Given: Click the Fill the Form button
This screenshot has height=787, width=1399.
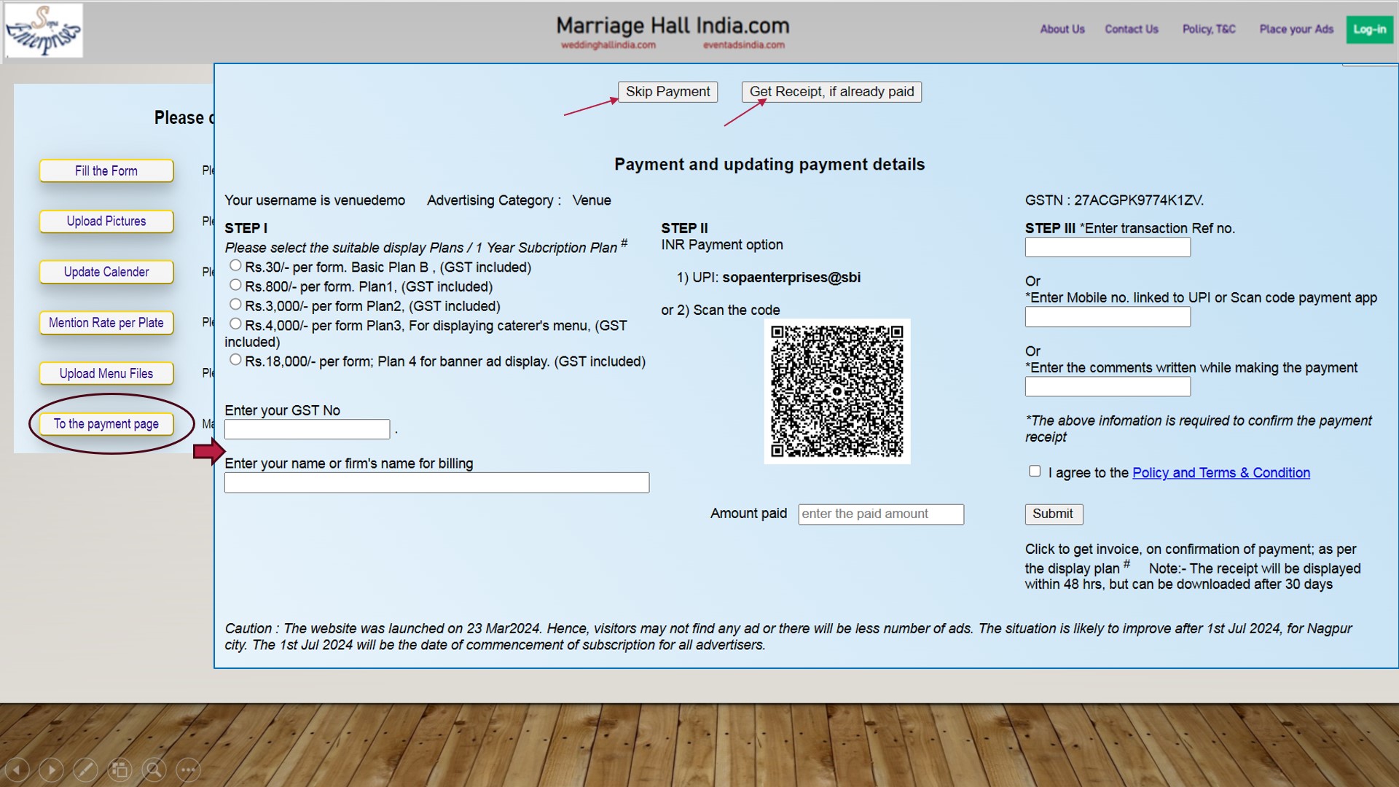Looking at the screenshot, I should tap(106, 171).
